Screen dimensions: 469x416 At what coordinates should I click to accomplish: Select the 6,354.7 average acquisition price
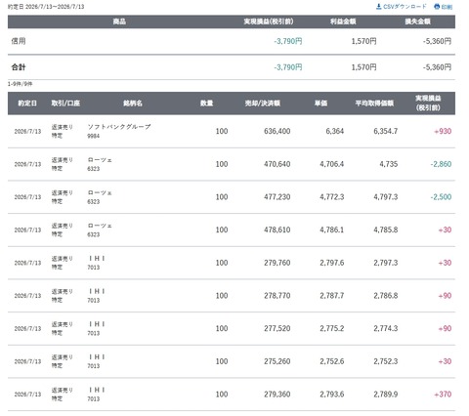point(385,131)
